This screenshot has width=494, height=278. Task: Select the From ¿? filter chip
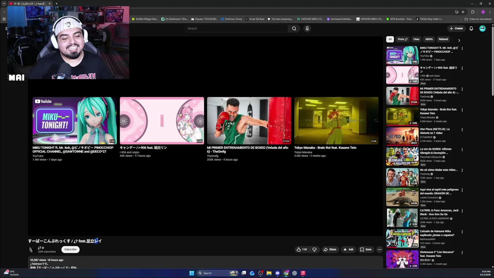pyautogui.click(x=403, y=39)
